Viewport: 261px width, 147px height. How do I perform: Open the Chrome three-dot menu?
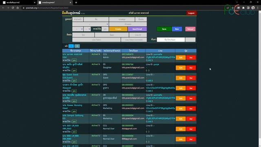pos(258,8)
